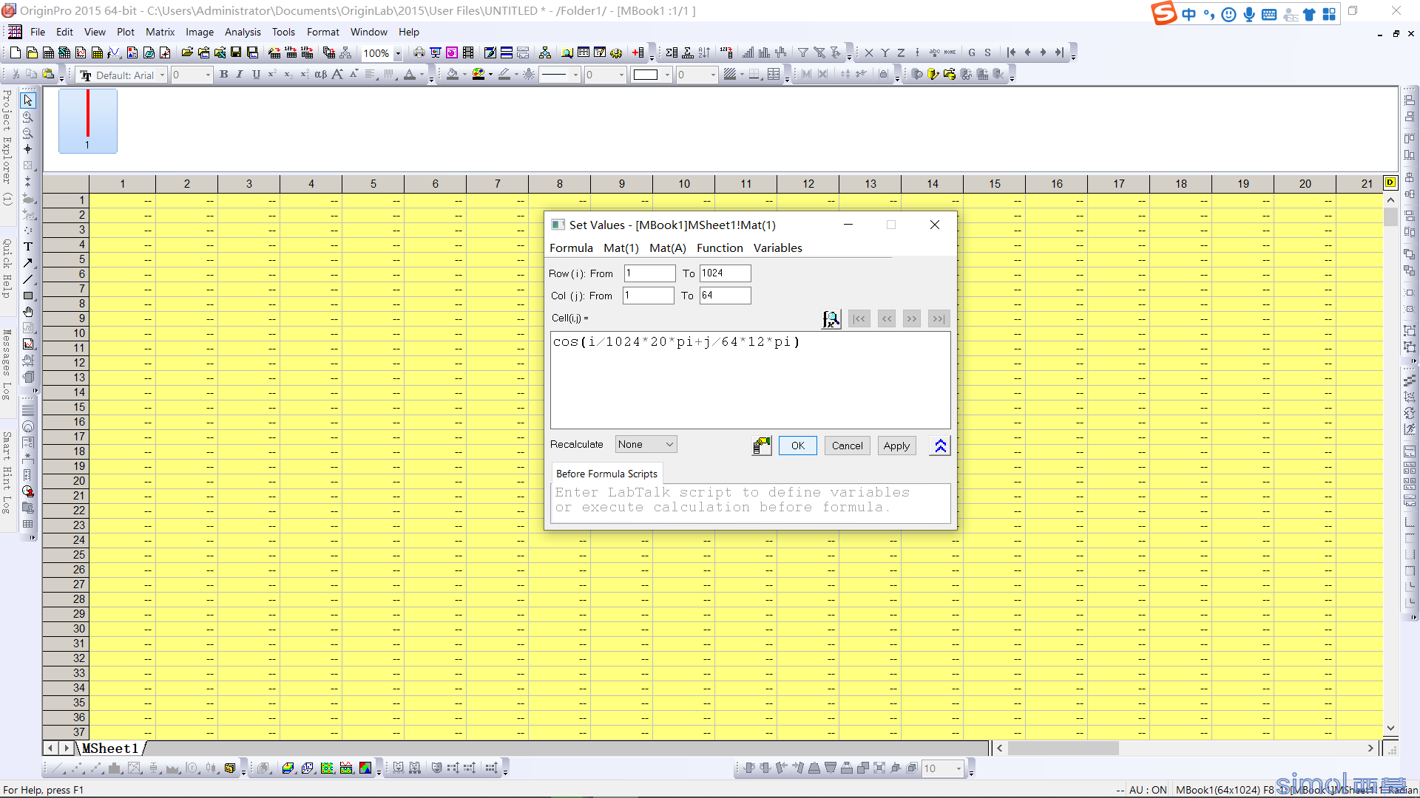Open the Function menu in Set Values dialog

720,248
